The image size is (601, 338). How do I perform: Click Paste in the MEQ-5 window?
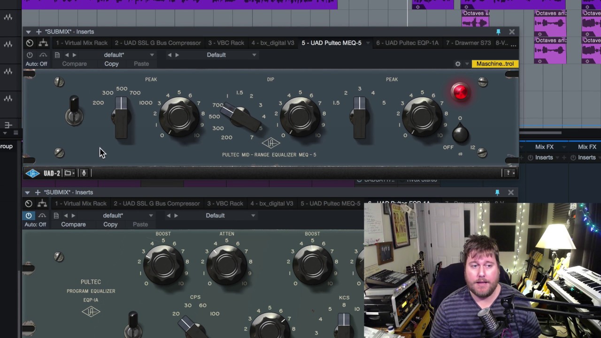pos(141,64)
